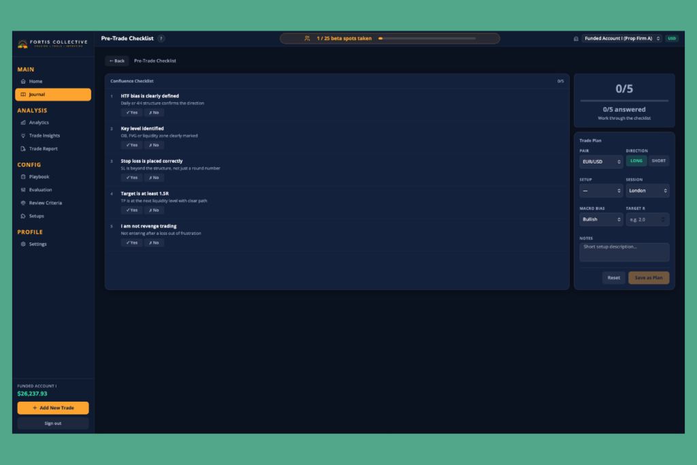Screen dimensions: 697x465
Task: Open the Funded Account selector dropdown
Action: (622, 39)
